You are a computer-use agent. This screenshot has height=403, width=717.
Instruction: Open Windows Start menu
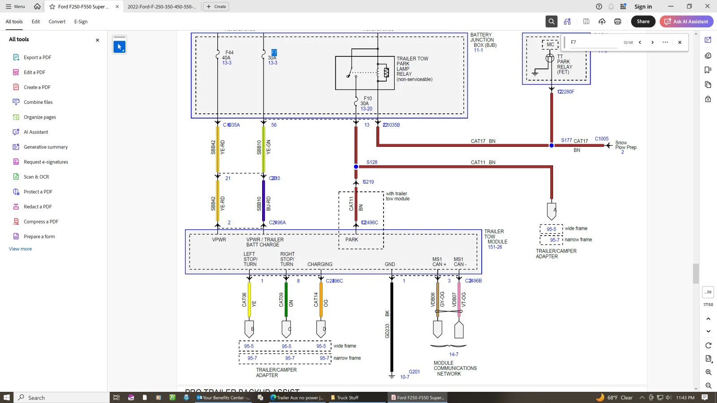(x=6, y=397)
